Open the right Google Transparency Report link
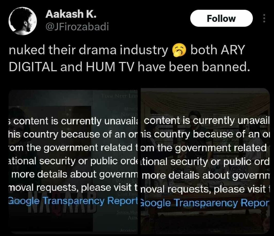The height and width of the screenshot is (236, 274). 205,203
